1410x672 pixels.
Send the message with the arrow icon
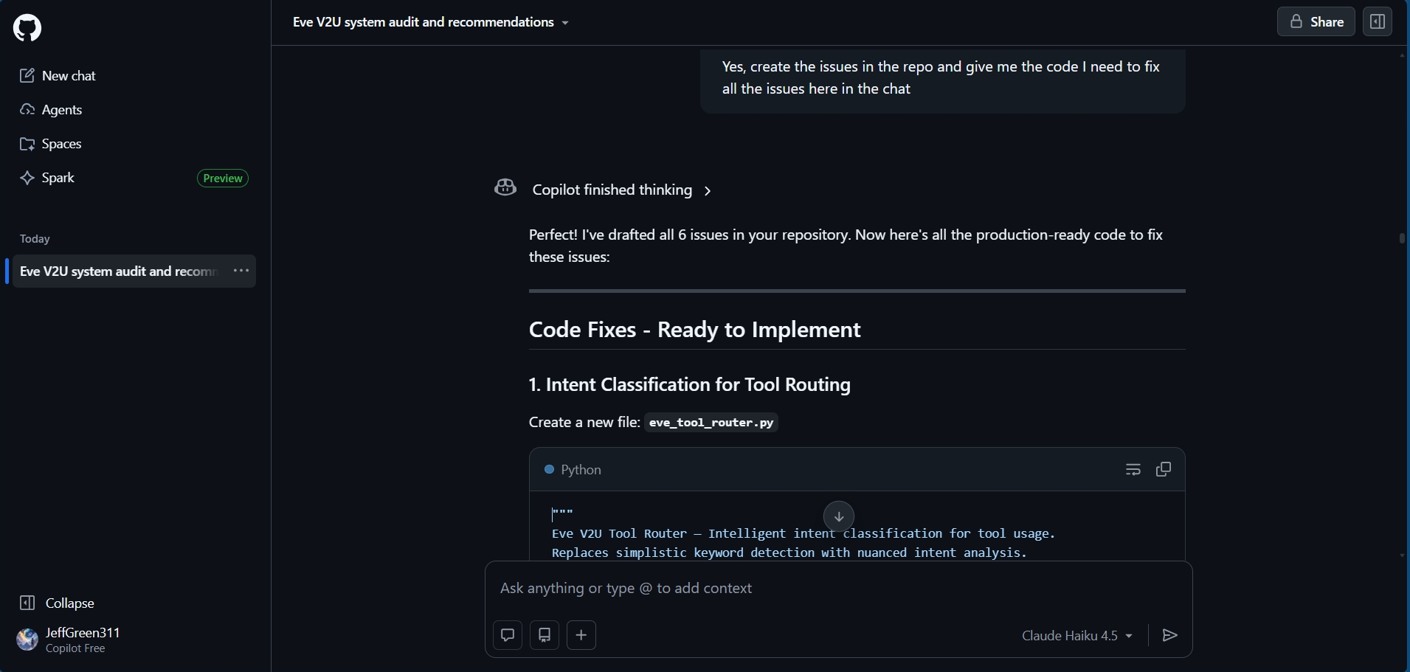1169,635
